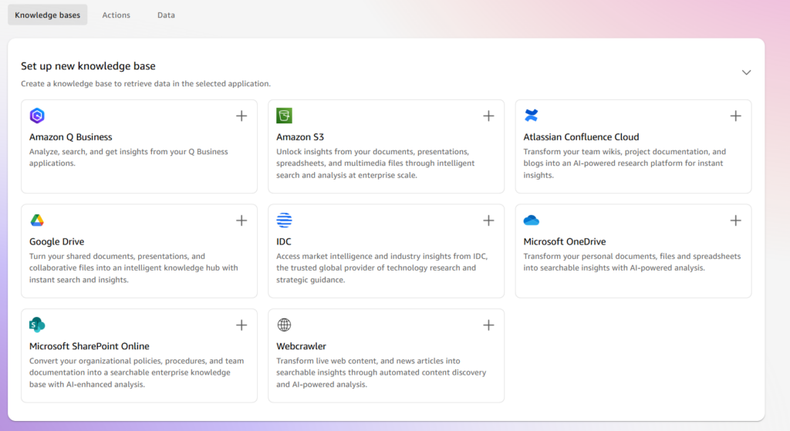Screen dimensions: 790x431
Task: Click the Webcrawler globe icon
Action: click(284, 325)
